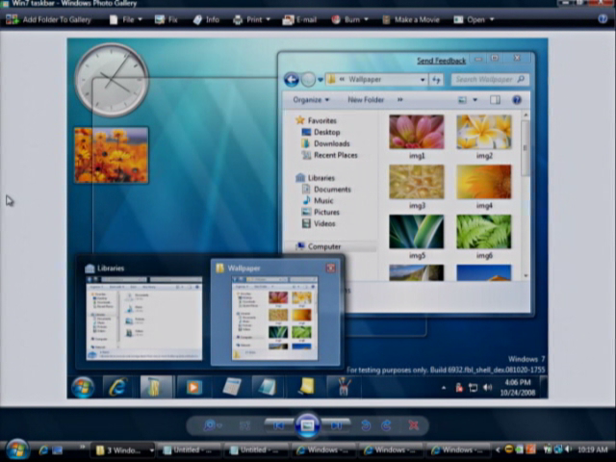Screen dimensions: 616x462
Task: Click Windows Explorer icon on Windows 7 taskbar
Action: (156, 387)
